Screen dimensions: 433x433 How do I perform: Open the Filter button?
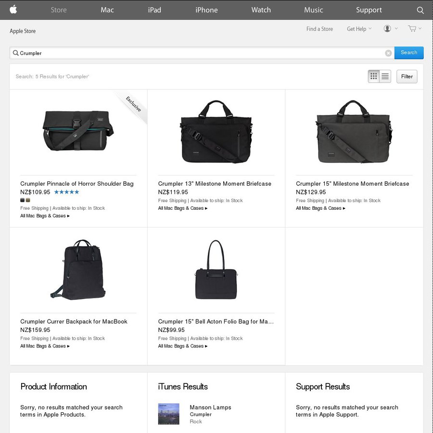click(407, 76)
